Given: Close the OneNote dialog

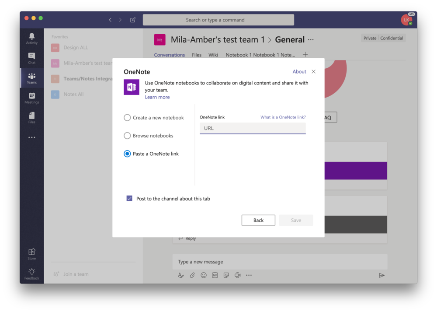Looking at the screenshot, I should (313, 72).
